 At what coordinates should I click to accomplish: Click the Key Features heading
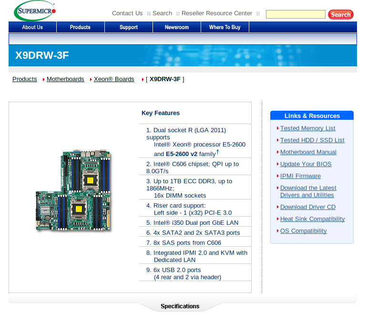point(161,113)
